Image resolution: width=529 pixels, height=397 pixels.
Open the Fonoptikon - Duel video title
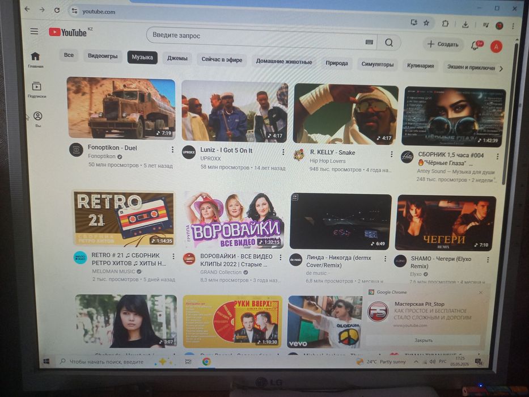112,147
